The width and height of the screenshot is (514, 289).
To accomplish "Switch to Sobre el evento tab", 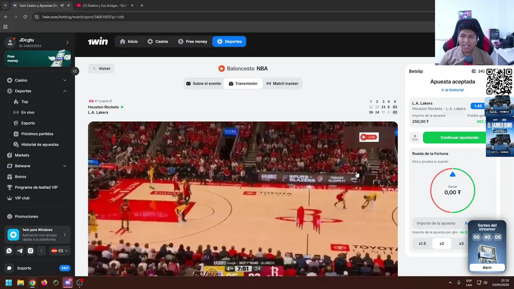I will [204, 83].
